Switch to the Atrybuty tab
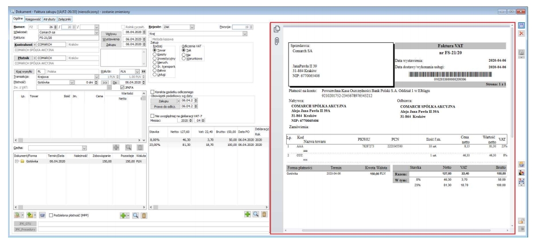535x242 pixels. [49, 19]
